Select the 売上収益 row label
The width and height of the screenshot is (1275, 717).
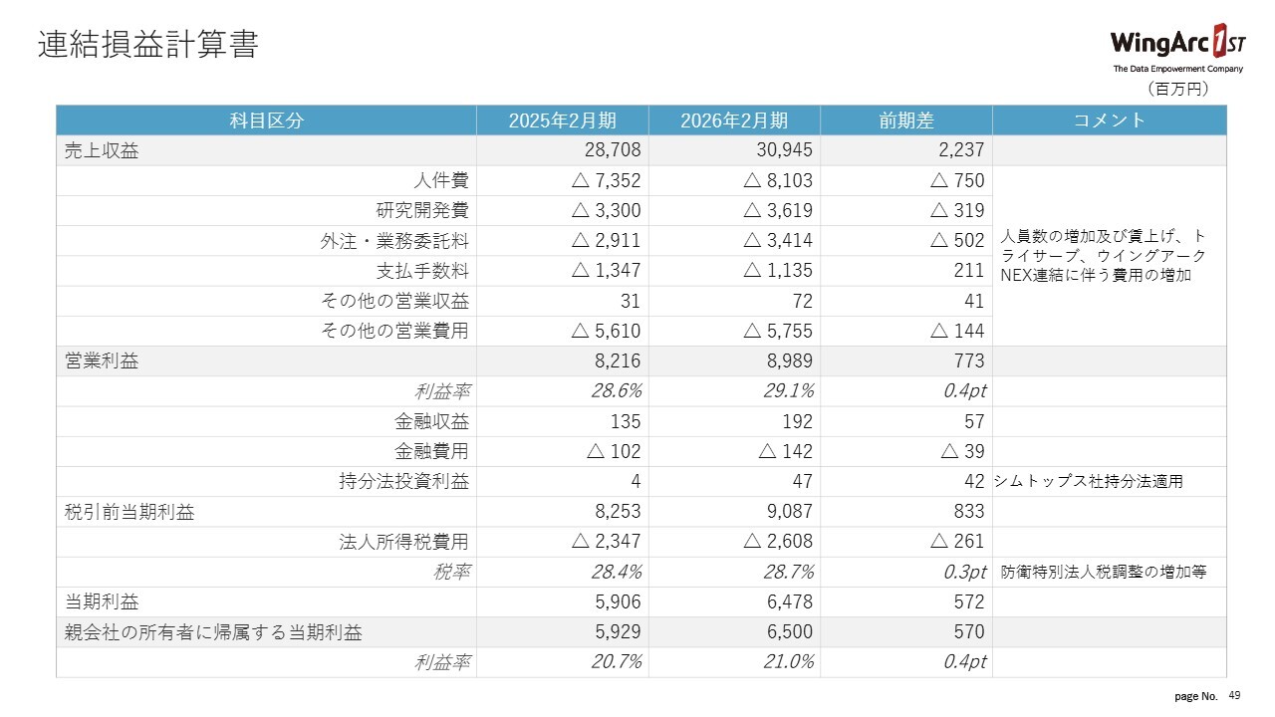[x=102, y=150]
